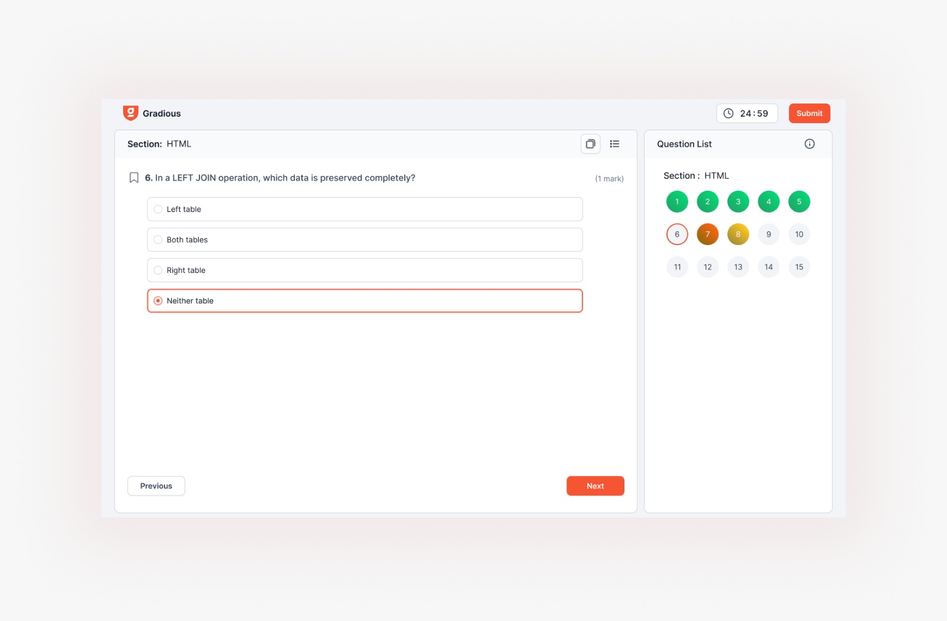The image size is (947, 621).
Task: Open the list view icon
Action: (x=614, y=144)
